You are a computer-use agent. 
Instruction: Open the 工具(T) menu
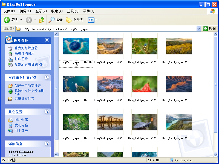pyautogui.click(x=73, y=11)
